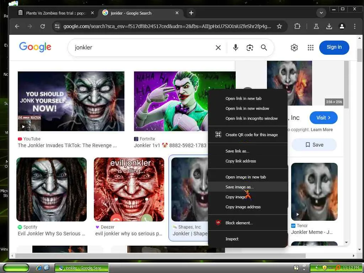This screenshot has height=273, width=364.
Task: Open the Tenor Jonkler Meme thumbnail
Action: click(x=314, y=192)
